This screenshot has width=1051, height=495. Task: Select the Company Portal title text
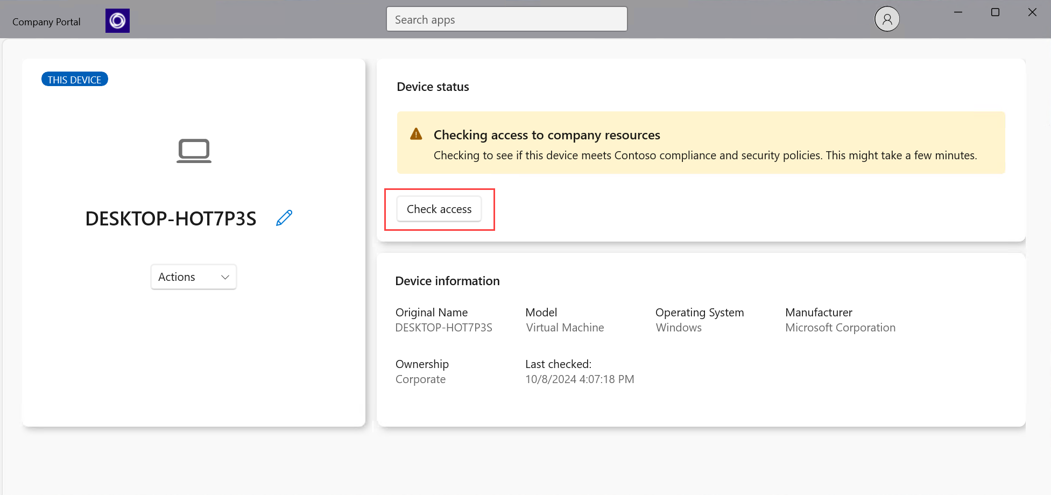[46, 22]
